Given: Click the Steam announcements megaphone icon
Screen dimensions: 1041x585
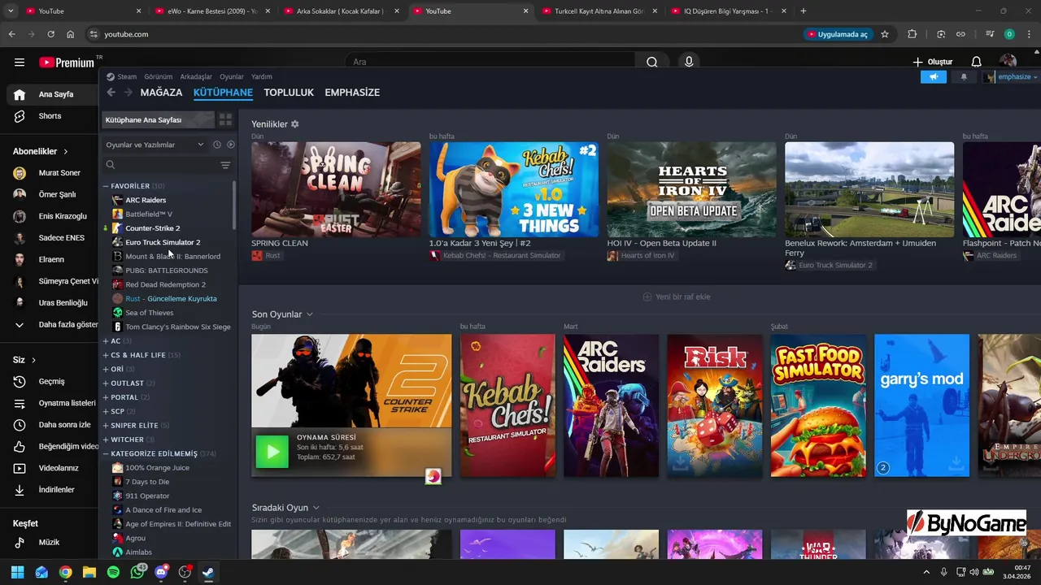Looking at the screenshot, I should click(x=934, y=76).
